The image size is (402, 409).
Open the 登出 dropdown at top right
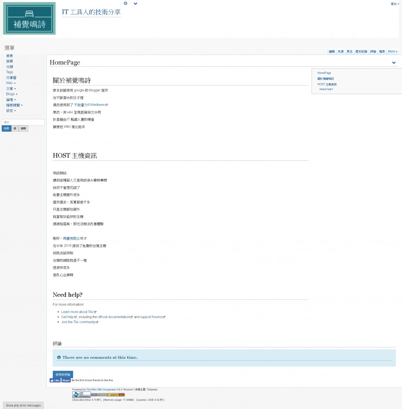[x=395, y=4]
